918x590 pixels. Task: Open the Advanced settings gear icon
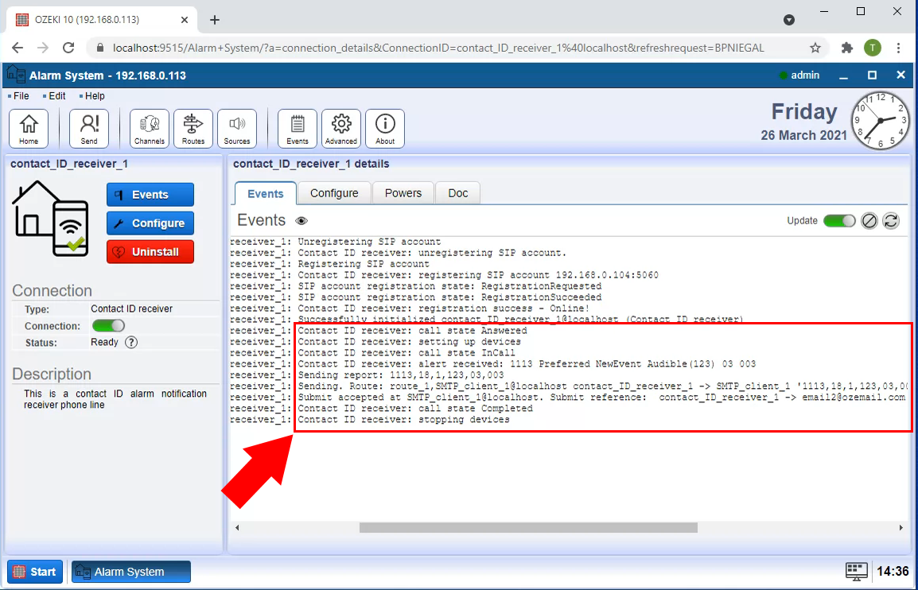click(341, 129)
